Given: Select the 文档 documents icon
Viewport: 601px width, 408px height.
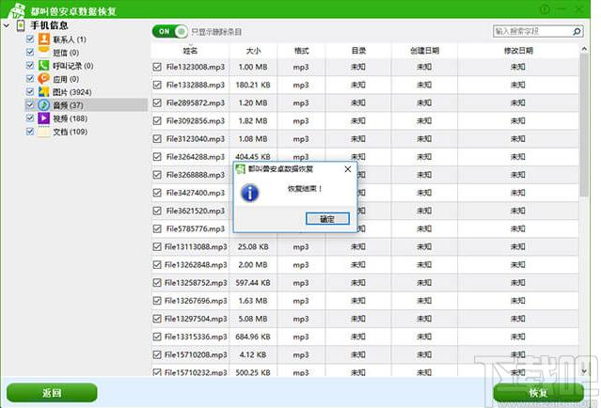Looking at the screenshot, I should [43, 132].
